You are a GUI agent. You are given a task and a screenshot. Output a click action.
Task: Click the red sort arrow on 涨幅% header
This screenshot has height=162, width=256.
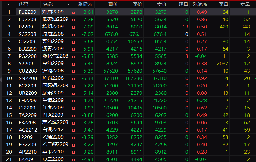pos(93,4)
